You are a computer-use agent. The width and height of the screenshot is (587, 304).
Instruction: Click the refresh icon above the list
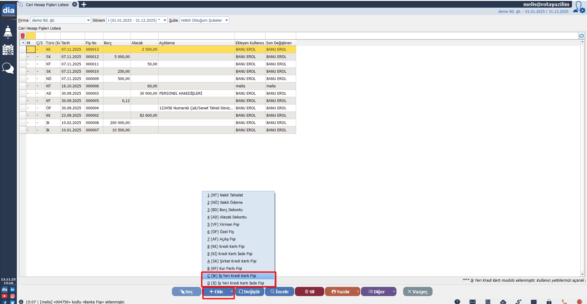tap(581, 36)
